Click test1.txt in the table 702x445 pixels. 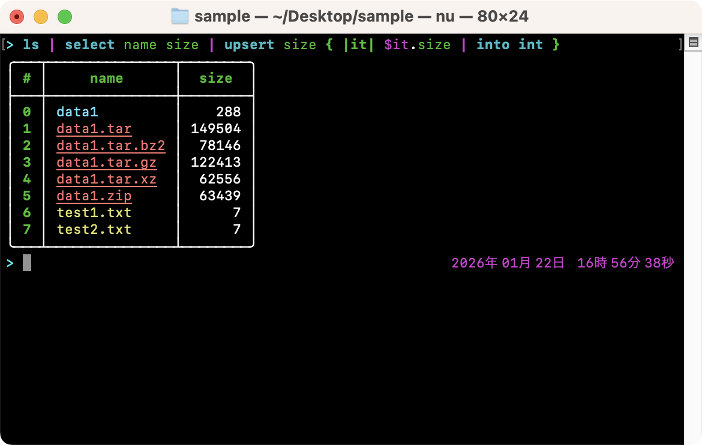click(94, 213)
